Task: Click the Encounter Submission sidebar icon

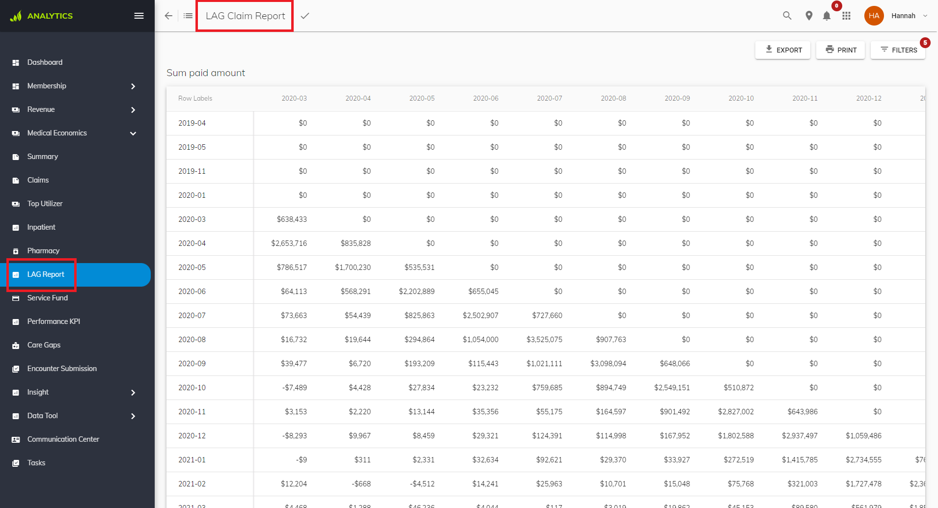Action: click(16, 369)
